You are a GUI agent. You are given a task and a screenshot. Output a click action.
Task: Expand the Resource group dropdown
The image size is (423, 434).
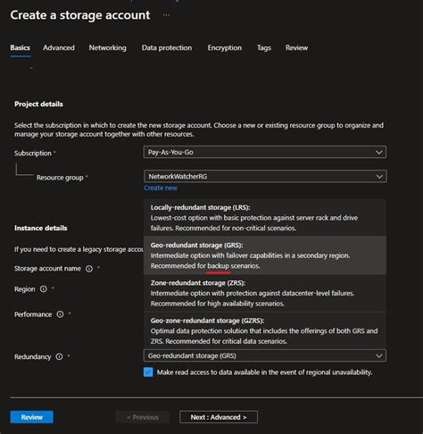(265, 176)
